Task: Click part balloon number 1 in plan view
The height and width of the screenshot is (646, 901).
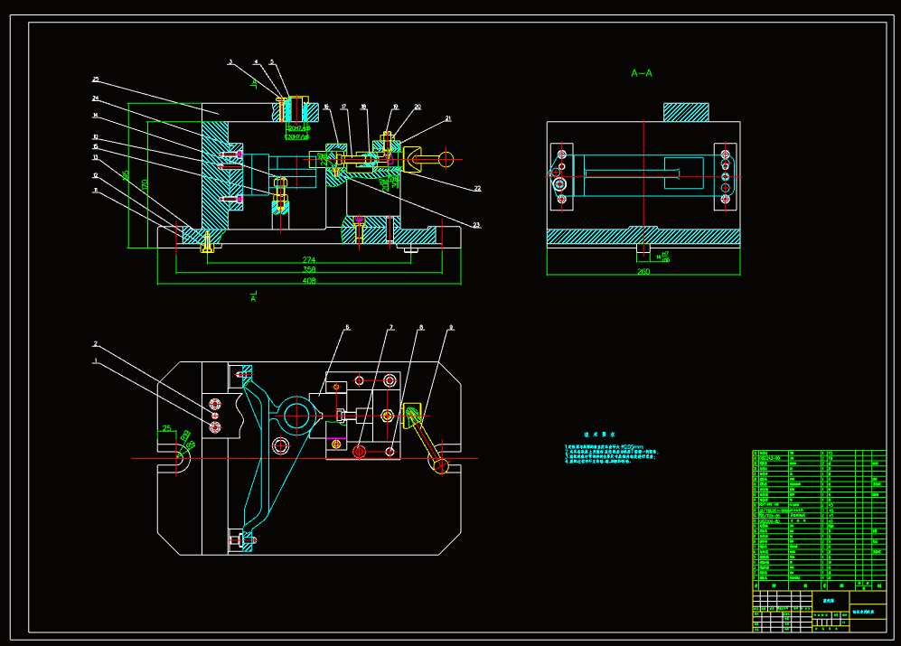Action: pyautogui.click(x=96, y=360)
